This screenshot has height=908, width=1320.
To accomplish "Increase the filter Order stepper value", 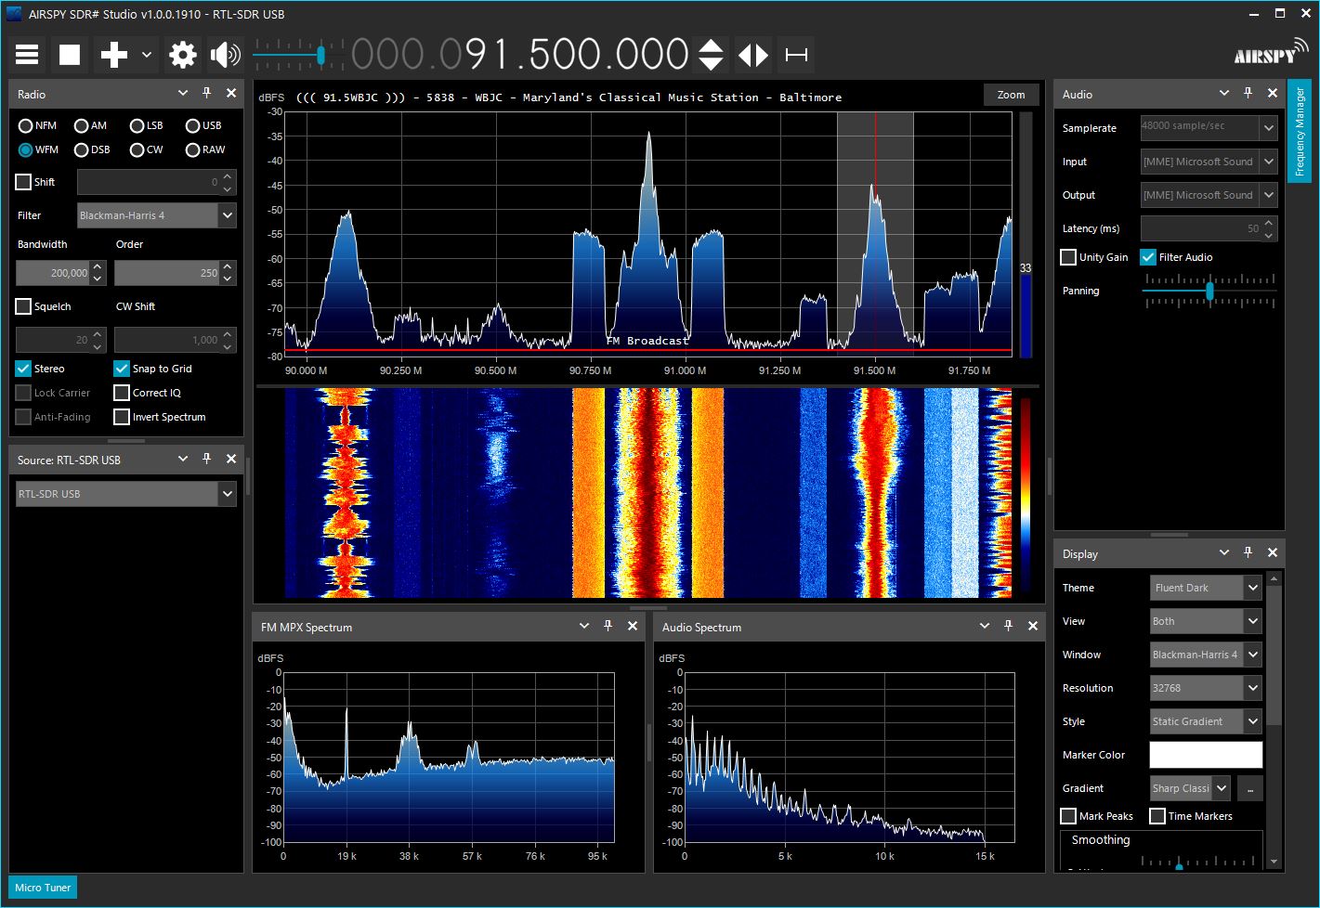I will coord(229,267).
